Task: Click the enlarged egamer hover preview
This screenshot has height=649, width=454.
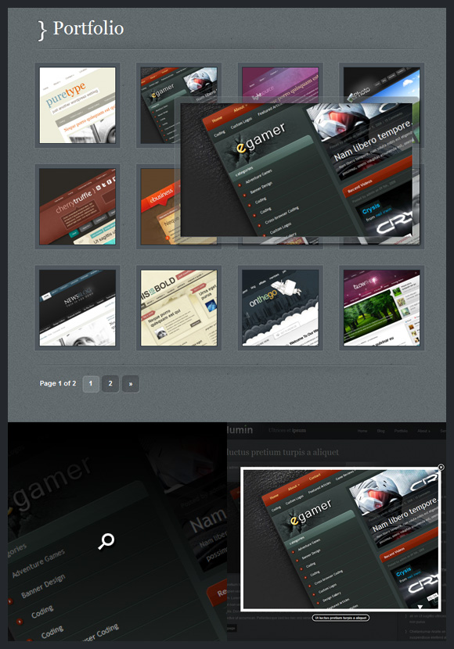Action: [x=297, y=170]
